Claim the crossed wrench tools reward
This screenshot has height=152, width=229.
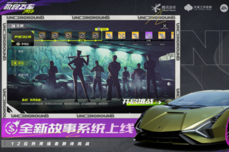tap(122, 35)
